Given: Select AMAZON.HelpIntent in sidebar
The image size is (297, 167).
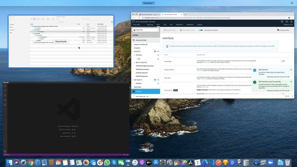Looking at the screenshot, I should (x=142, y=73).
